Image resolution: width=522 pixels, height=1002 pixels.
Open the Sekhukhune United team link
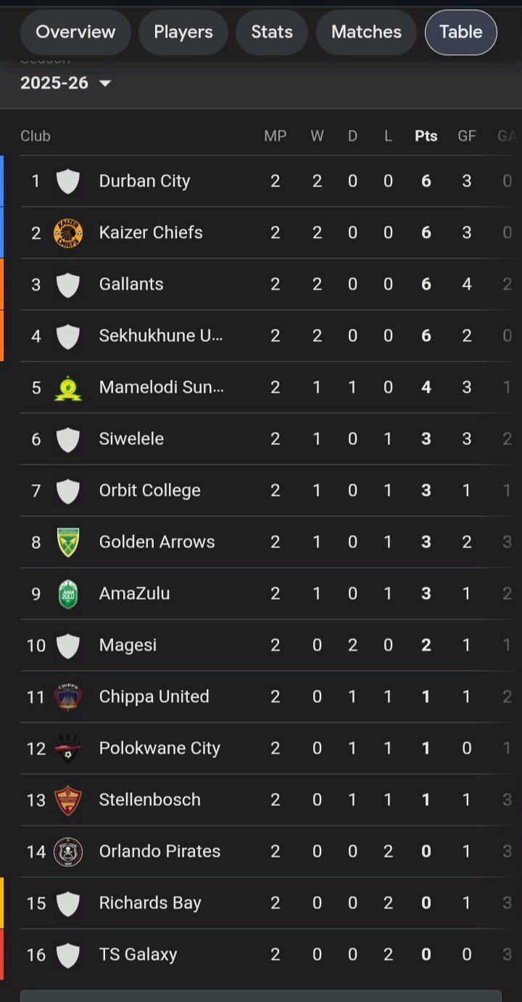(161, 336)
